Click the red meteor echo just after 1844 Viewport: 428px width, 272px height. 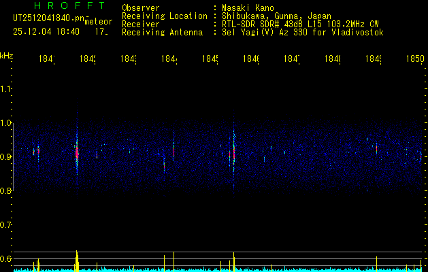174,150
